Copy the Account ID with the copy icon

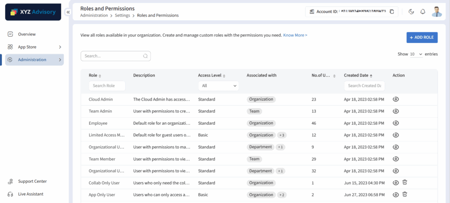392,11
